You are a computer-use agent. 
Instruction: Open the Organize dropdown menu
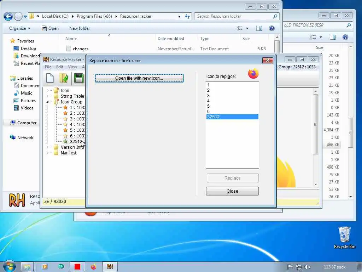click(20, 28)
